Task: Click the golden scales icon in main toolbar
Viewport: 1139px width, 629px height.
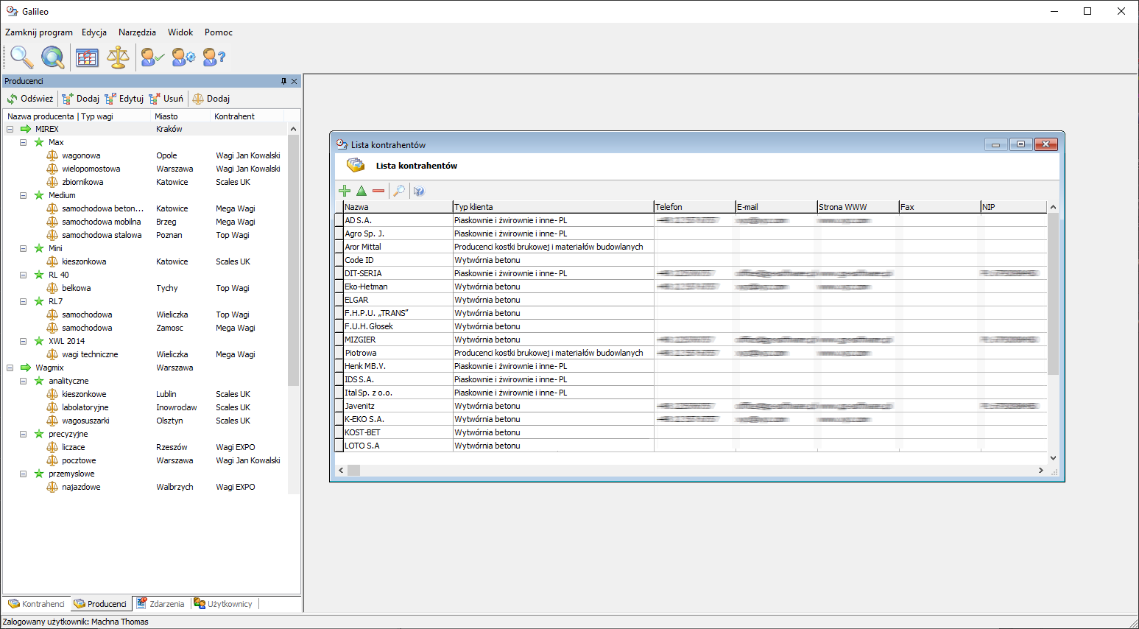Action: coord(118,57)
